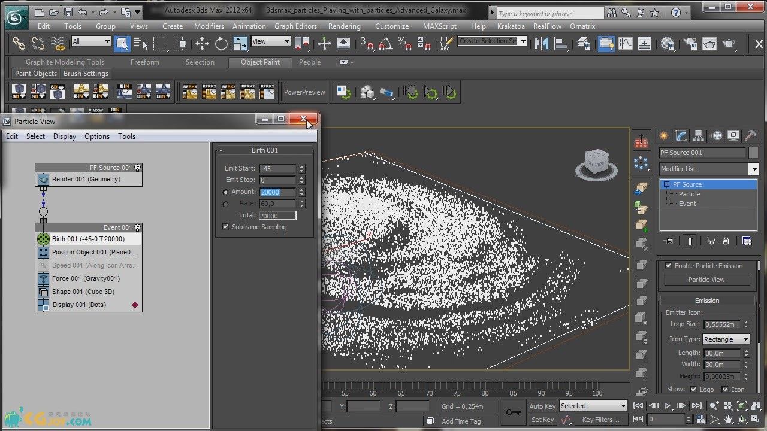Toggle Show Logo checkbox
The height and width of the screenshot is (431, 767).
693,389
